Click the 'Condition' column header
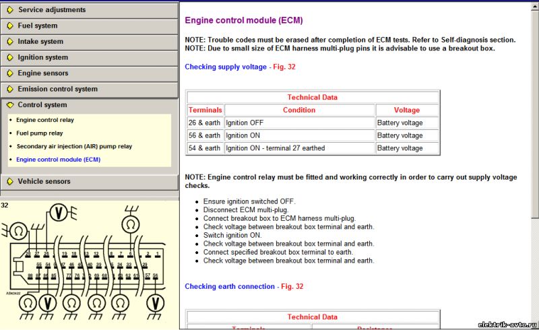The image size is (539, 330). pyautogui.click(x=299, y=110)
